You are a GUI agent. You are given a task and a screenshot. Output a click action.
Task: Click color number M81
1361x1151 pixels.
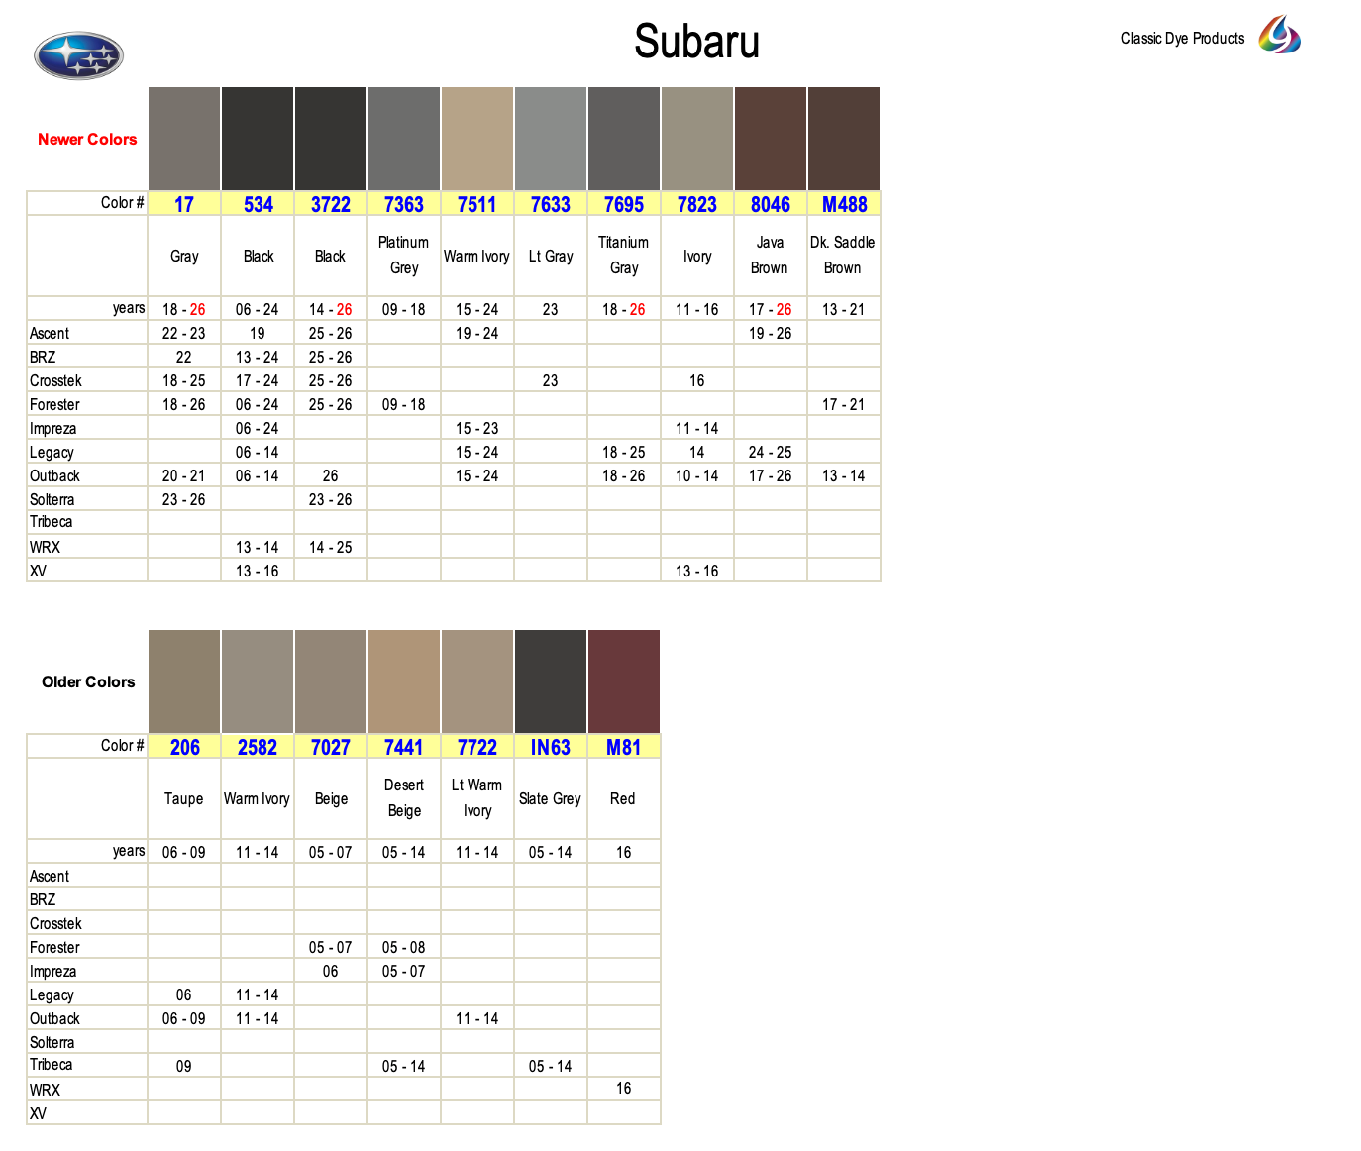click(624, 747)
